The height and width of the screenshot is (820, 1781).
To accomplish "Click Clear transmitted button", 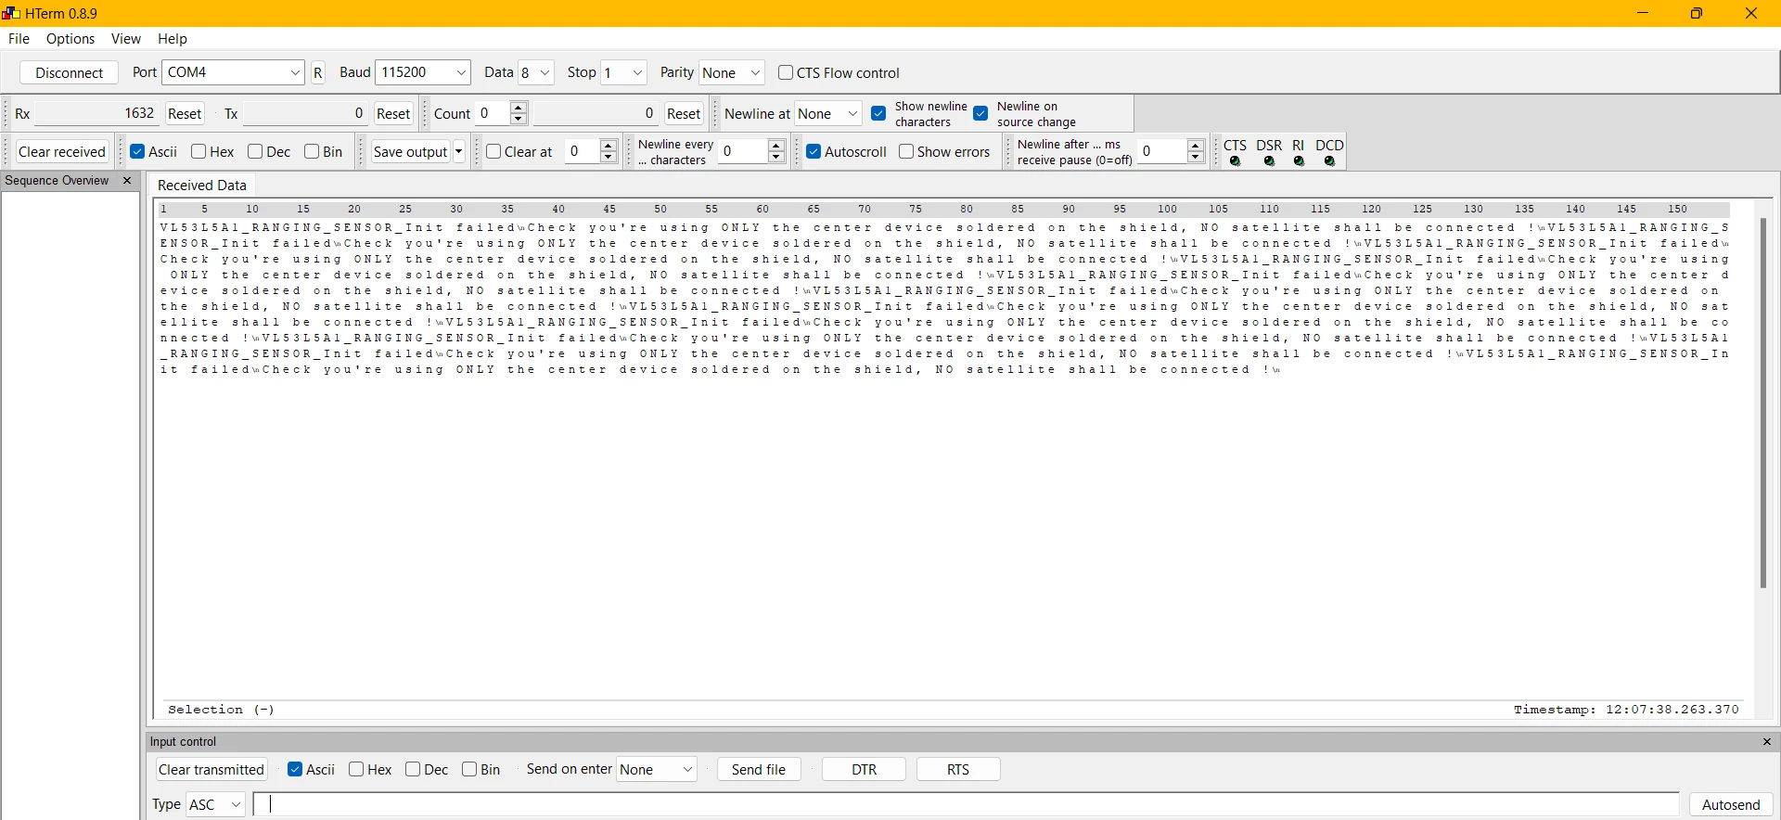I will click(211, 769).
